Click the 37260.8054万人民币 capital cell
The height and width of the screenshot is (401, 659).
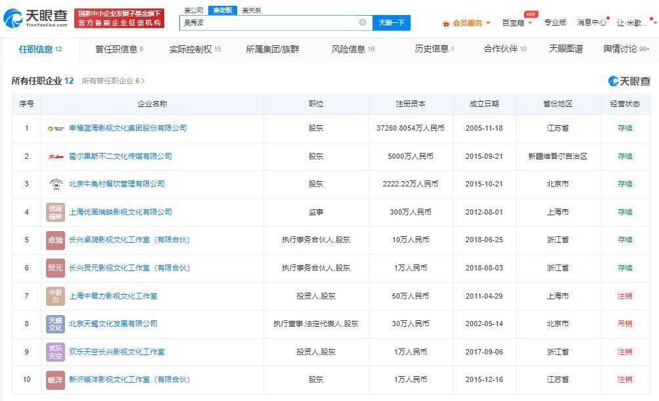click(410, 128)
